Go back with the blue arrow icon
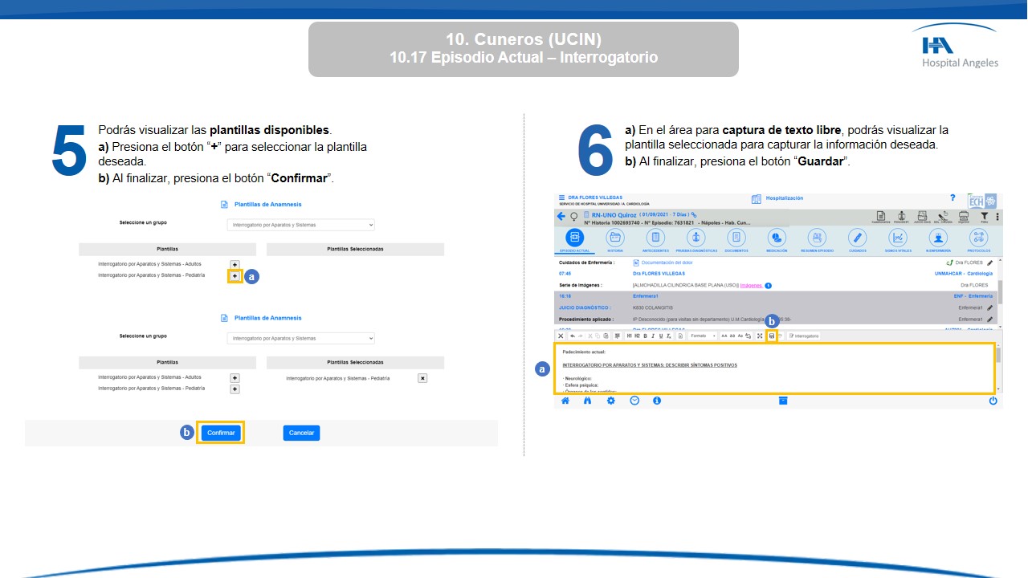The image size is (1028, 578). point(561,217)
